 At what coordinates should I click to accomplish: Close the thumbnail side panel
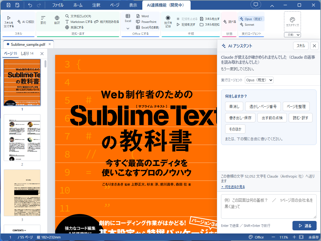[42, 54]
